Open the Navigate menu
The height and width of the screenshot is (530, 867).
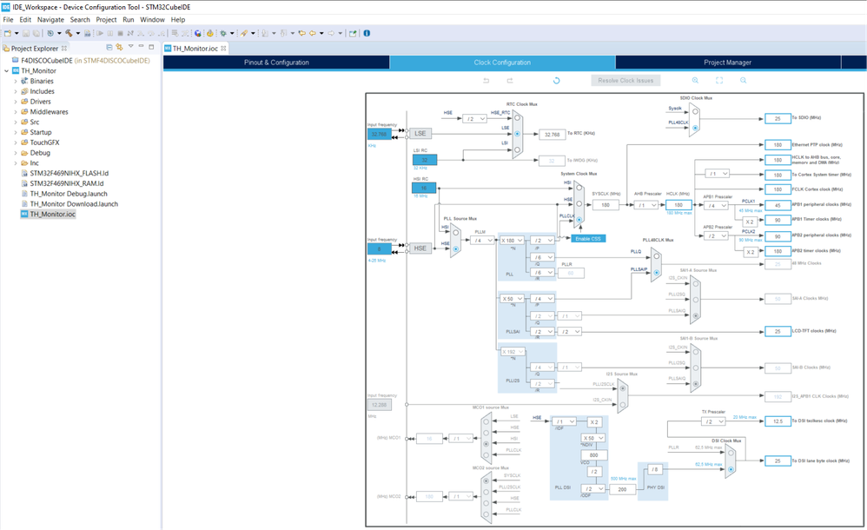pos(50,19)
